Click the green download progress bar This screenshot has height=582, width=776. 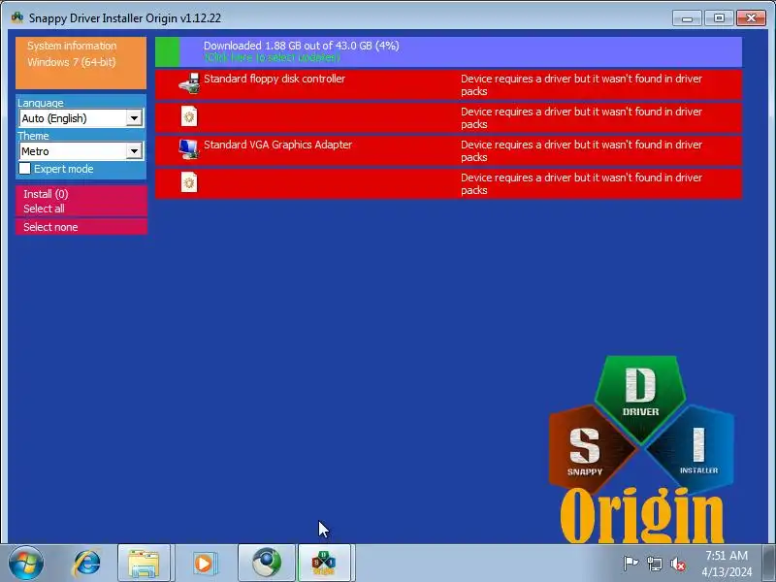point(167,52)
